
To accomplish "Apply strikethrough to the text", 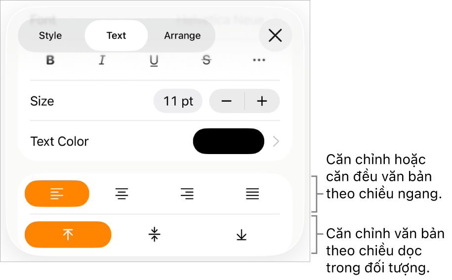I will [x=206, y=60].
